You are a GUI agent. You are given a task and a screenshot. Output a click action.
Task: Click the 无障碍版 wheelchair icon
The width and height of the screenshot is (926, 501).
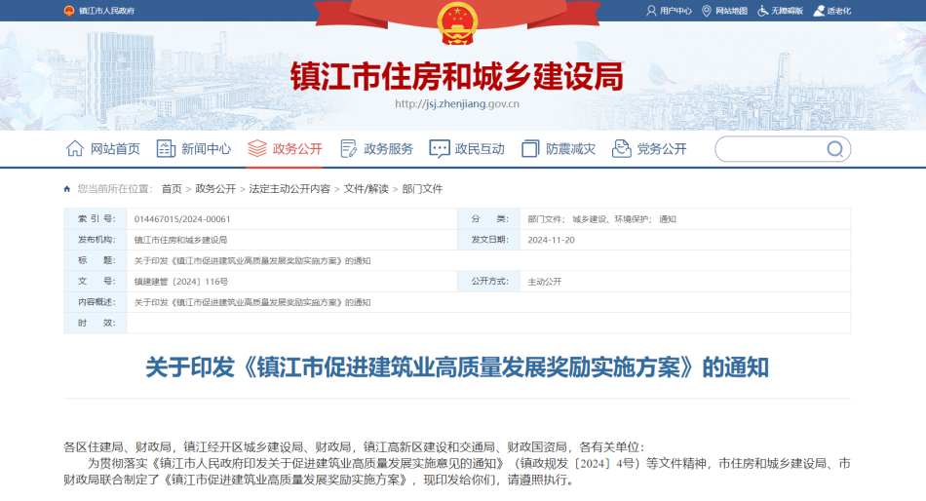click(763, 11)
